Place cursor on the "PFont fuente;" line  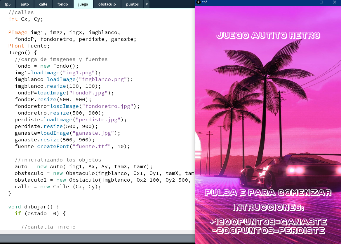(29, 46)
